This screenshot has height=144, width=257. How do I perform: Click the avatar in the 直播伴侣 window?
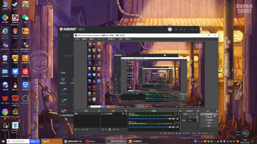170,29
